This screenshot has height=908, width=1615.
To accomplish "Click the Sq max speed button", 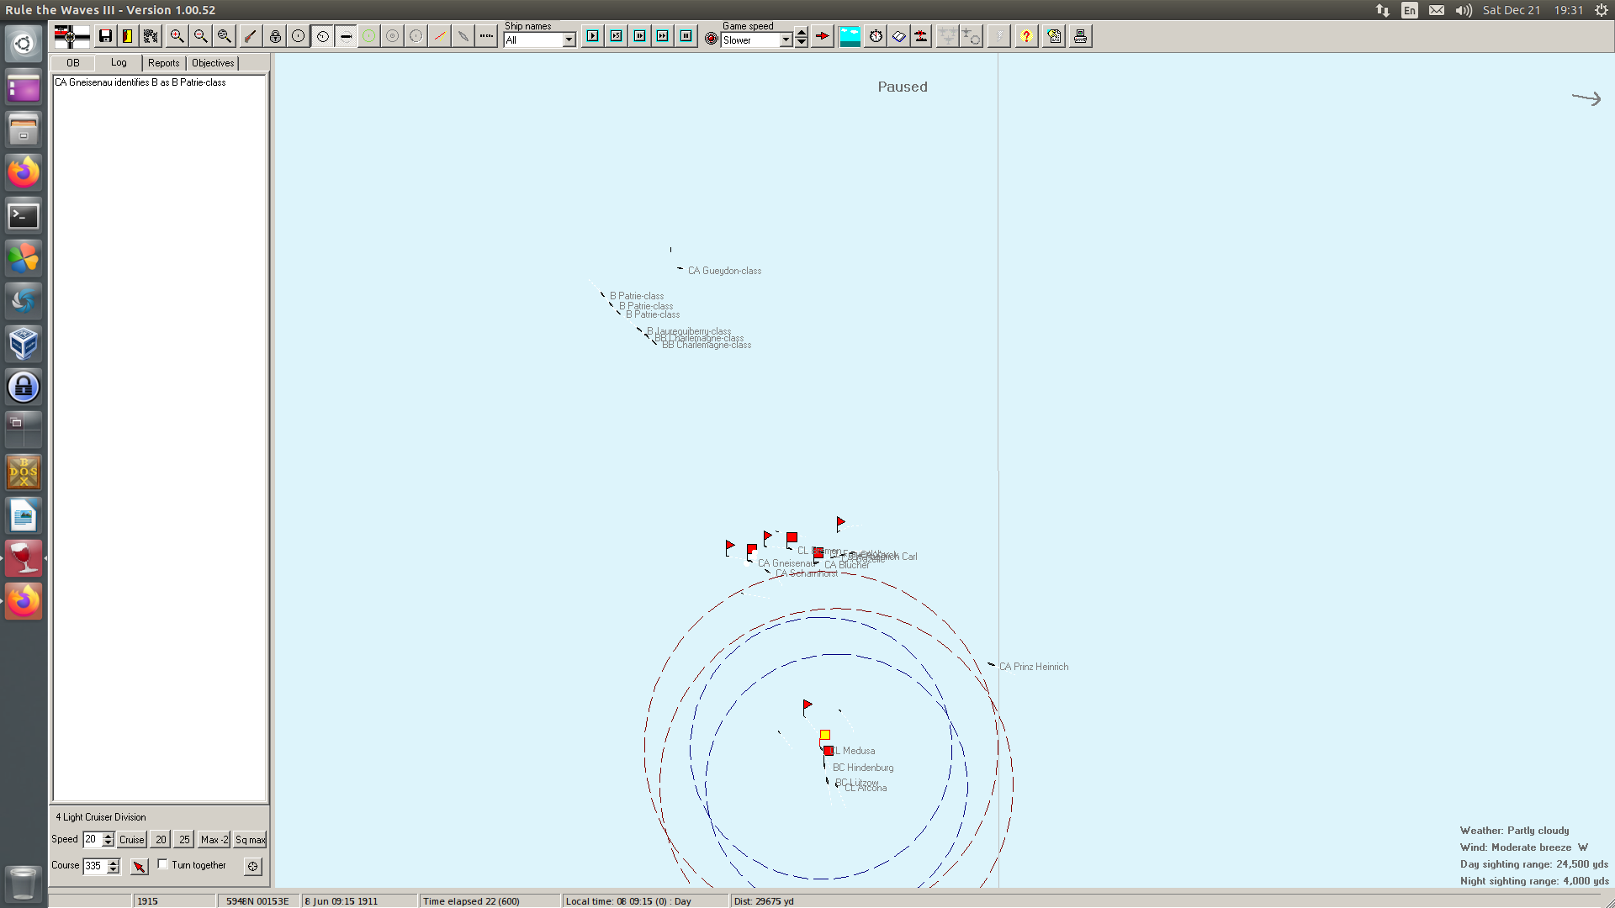I will coord(250,839).
